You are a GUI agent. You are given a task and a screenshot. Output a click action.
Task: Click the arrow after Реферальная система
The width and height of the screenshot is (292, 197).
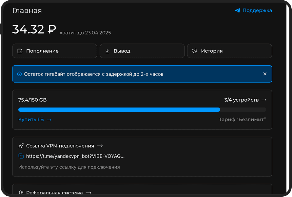[88, 193]
